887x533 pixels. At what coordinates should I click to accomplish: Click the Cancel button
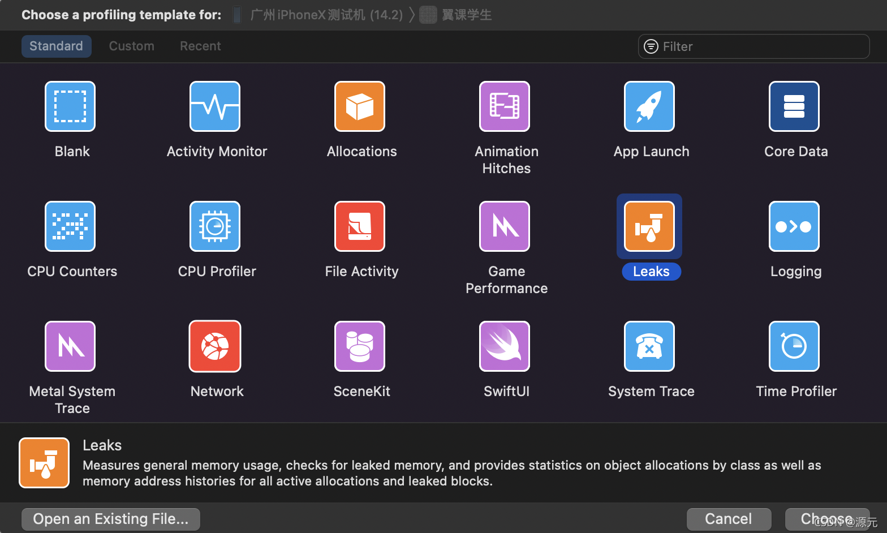(x=729, y=519)
